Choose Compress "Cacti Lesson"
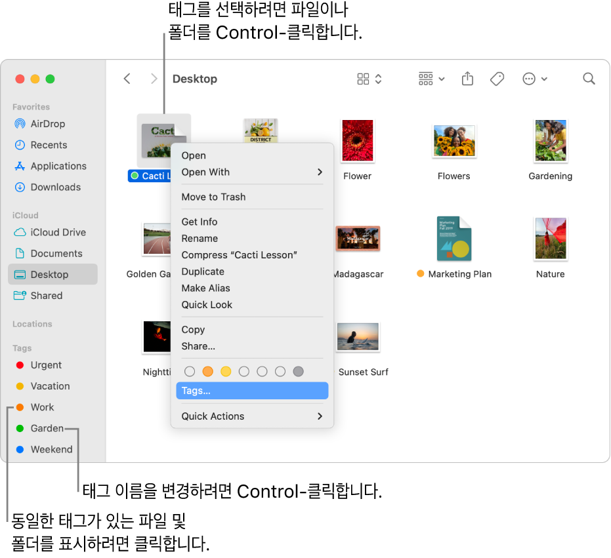The height and width of the screenshot is (558, 611). tap(252, 255)
